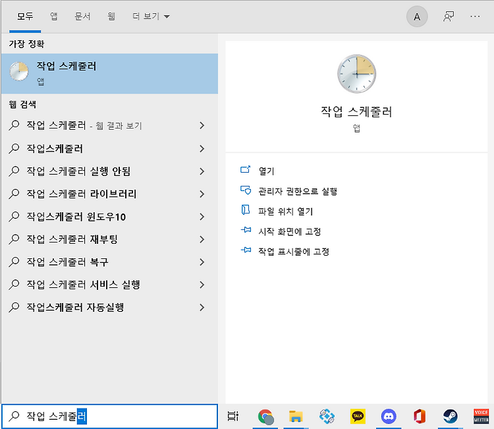Open Chrome from the taskbar

(265, 416)
